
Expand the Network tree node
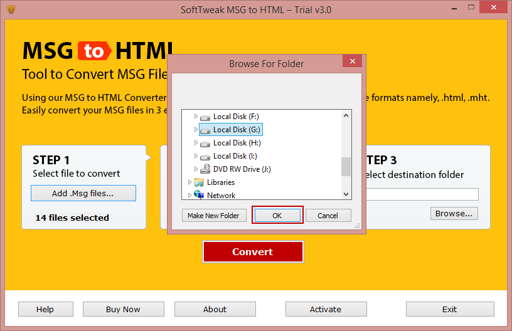[x=189, y=196]
